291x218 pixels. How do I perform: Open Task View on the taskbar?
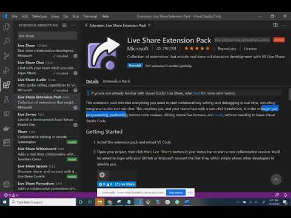coord(90,202)
